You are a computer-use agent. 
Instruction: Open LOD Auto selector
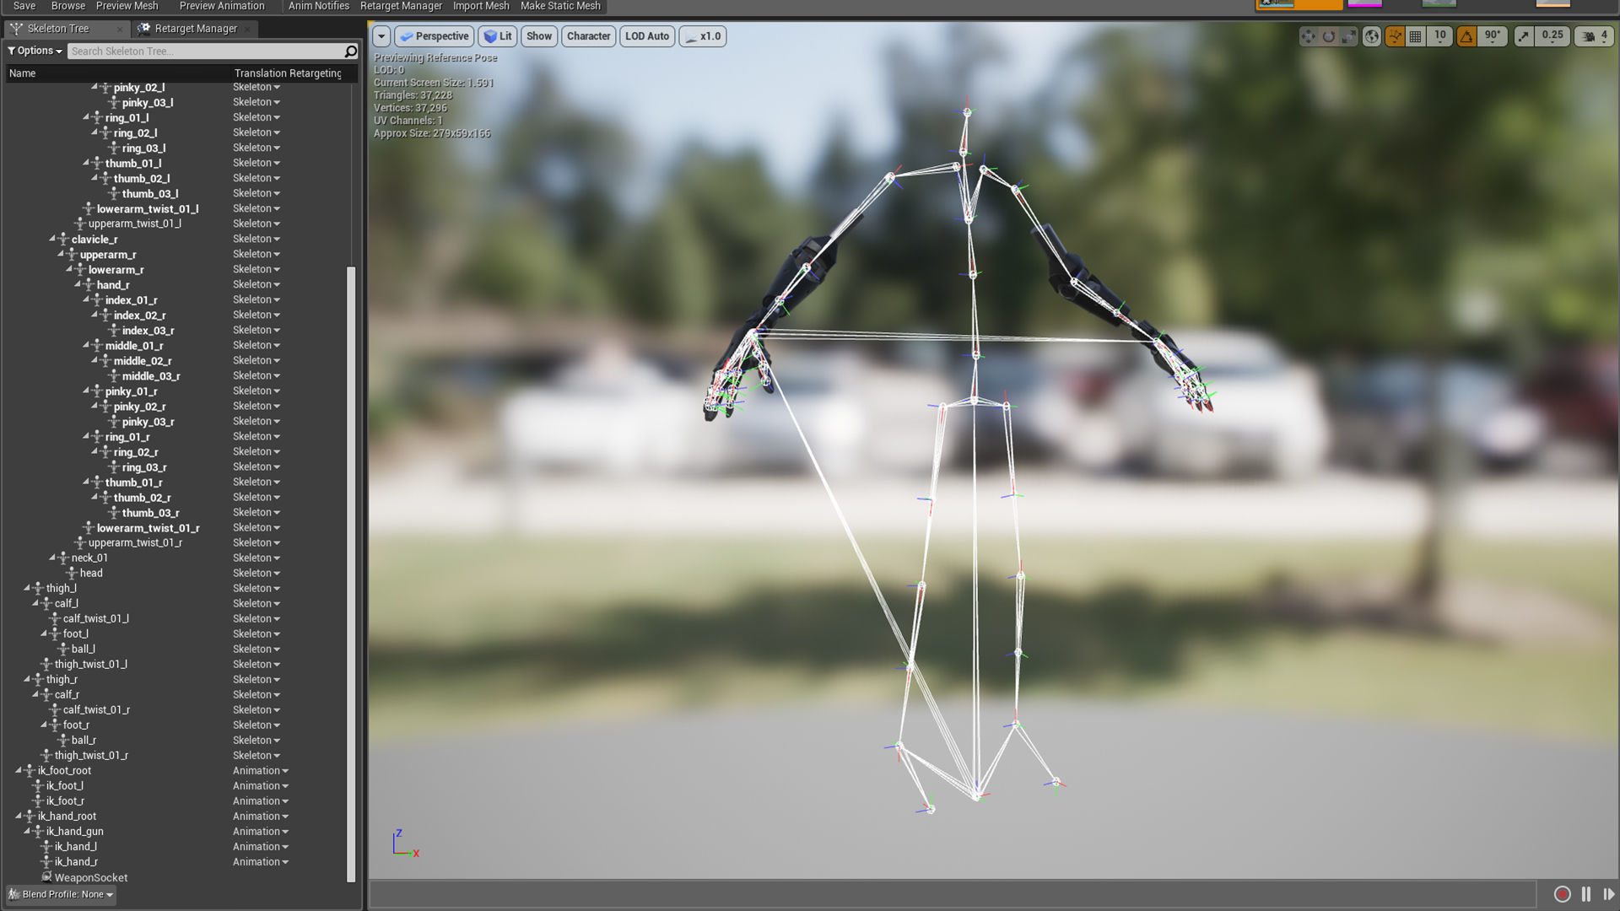coord(647,36)
